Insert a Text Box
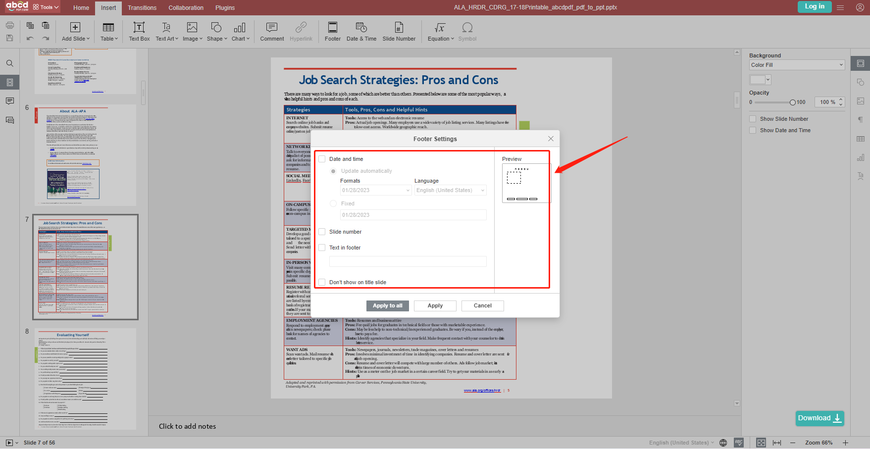The image size is (870, 449). click(139, 32)
